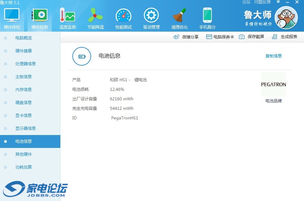The height and width of the screenshot is (201, 304).
Task: Click the 出厂设计容量 label
Action: click(85, 99)
